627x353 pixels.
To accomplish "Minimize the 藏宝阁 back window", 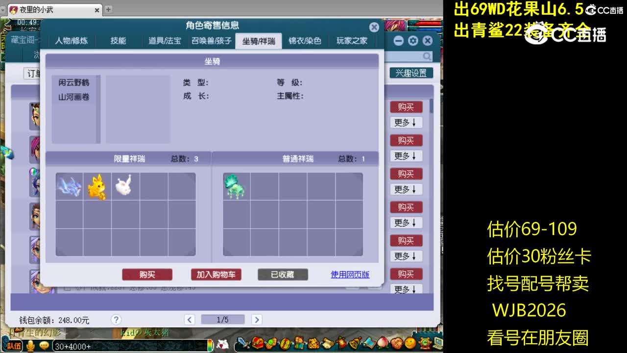I will (x=398, y=41).
